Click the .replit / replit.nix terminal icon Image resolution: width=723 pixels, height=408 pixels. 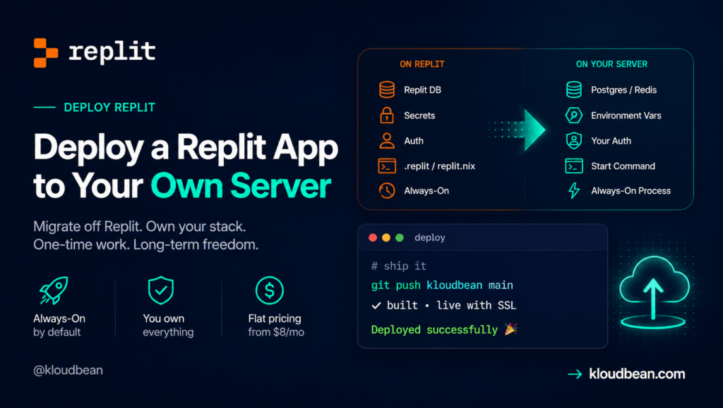pyautogui.click(x=386, y=166)
